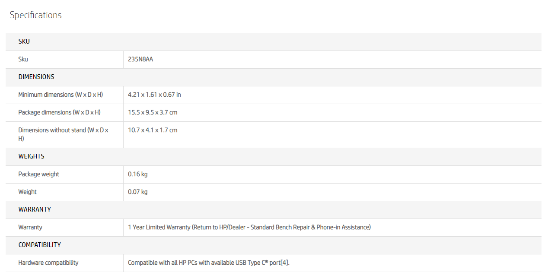
Task: Click the Package dimensions row label
Action: click(59, 112)
